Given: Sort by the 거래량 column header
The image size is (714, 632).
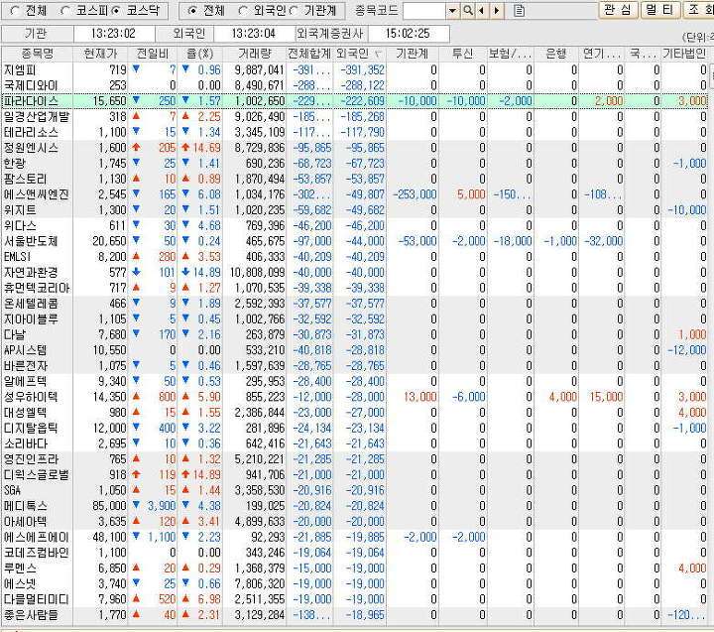Looking at the screenshot, I should (255, 54).
